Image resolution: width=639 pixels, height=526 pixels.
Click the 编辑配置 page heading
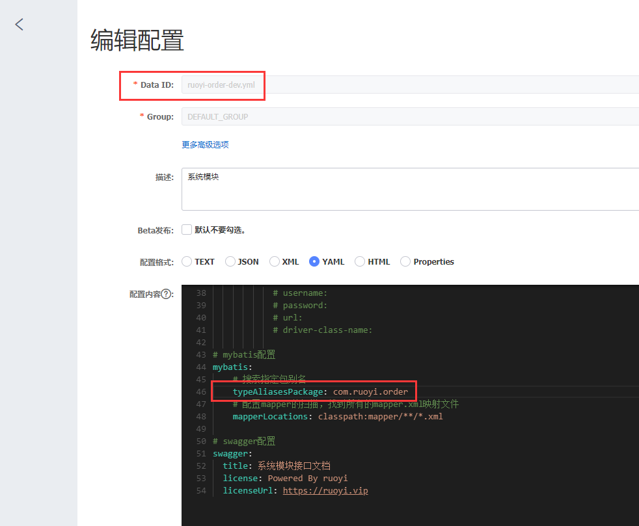click(x=137, y=40)
